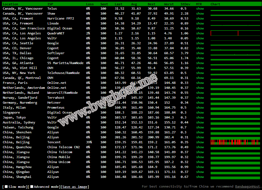The image size is (262, 190).
Task: Open the BandwagonHost recommendation link
Action: [247, 186]
